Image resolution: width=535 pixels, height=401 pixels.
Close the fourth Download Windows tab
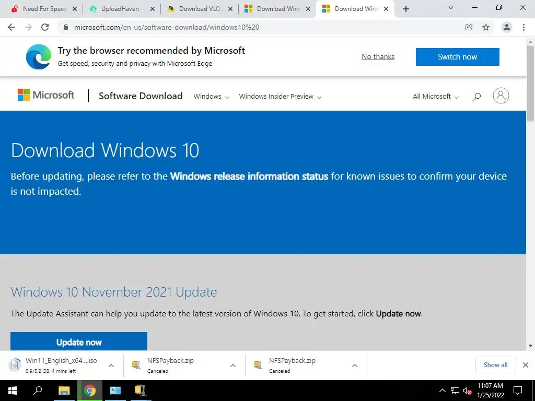(x=308, y=9)
